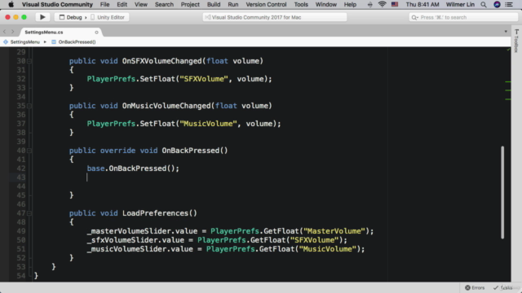Image resolution: width=522 pixels, height=293 pixels.
Task: Click _sfxVolumeSlider.value on line 50
Action: tap(135, 240)
